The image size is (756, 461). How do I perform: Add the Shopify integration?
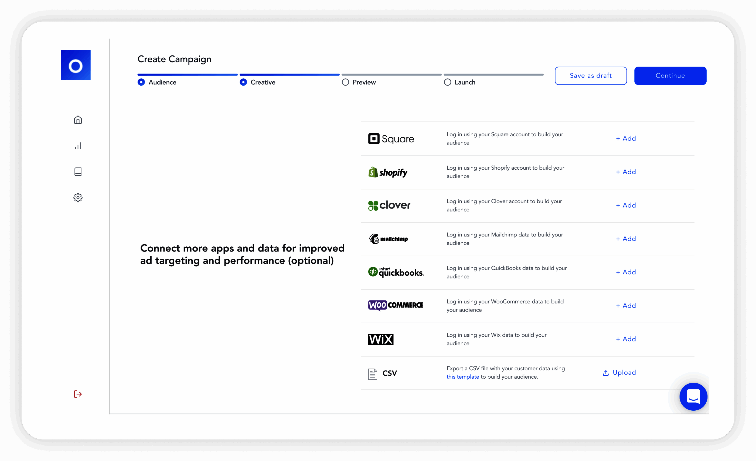[626, 172]
